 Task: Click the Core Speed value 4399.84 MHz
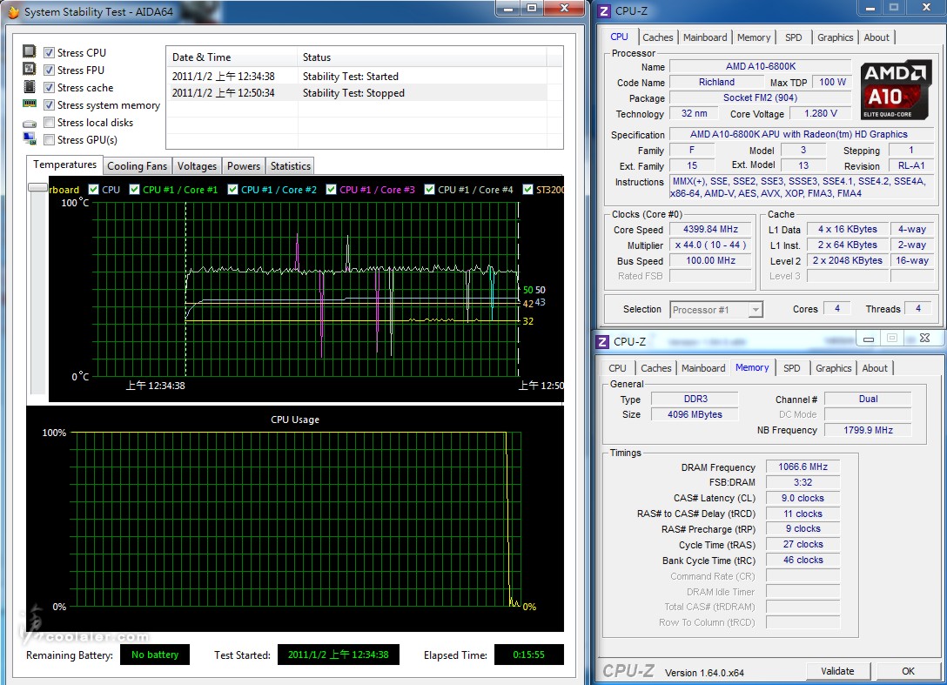tap(710, 230)
